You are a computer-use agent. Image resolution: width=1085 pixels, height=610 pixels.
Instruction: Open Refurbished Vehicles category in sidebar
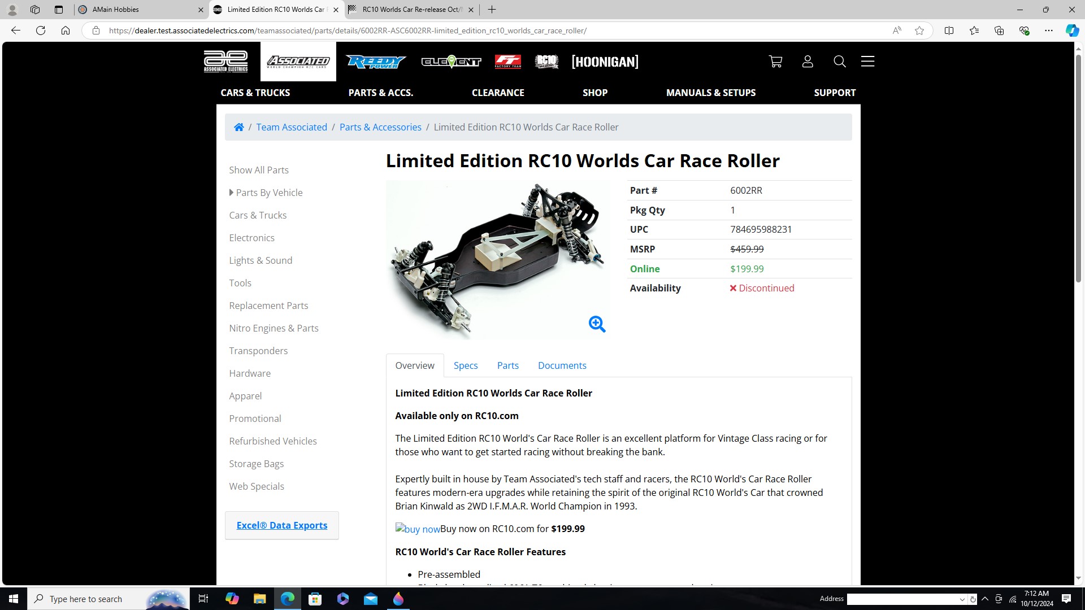[x=273, y=441]
